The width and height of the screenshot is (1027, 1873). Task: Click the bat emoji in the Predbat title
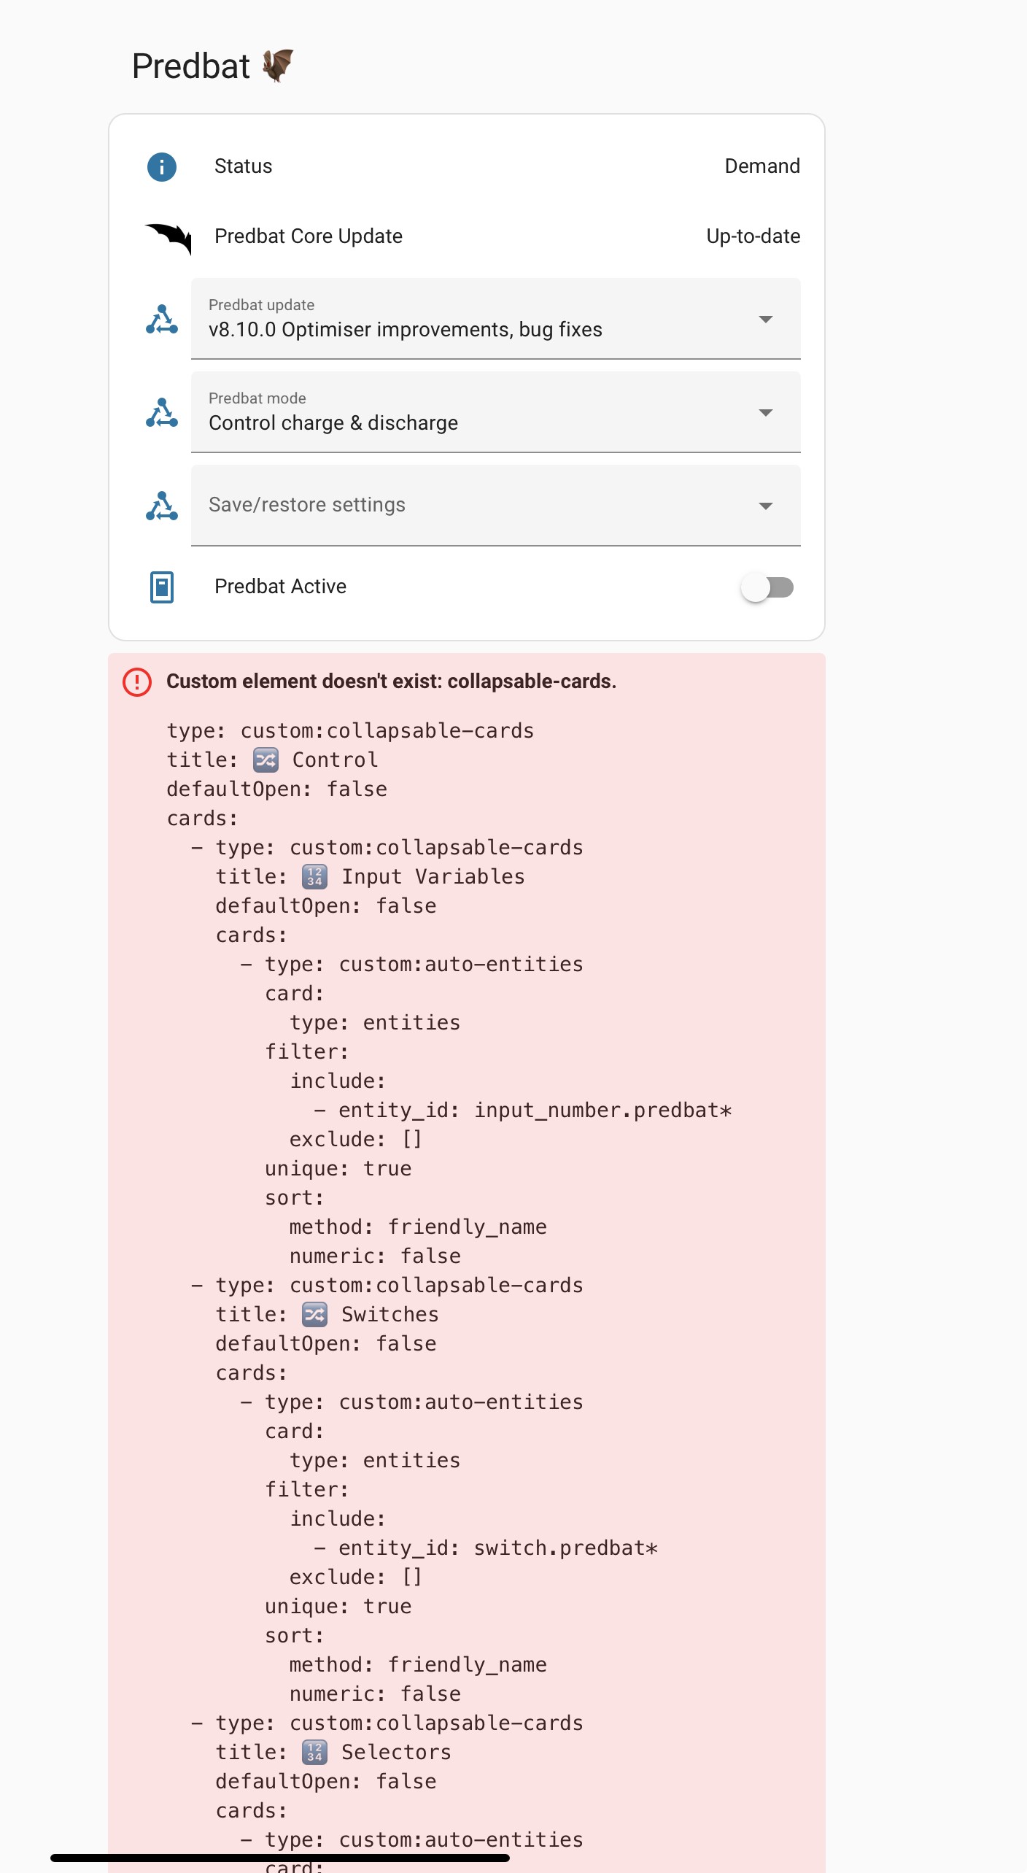tap(278, 66)
